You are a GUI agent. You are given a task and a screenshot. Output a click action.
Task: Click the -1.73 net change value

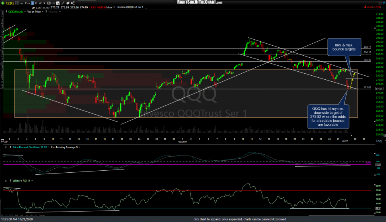click(x=92, y=7)
